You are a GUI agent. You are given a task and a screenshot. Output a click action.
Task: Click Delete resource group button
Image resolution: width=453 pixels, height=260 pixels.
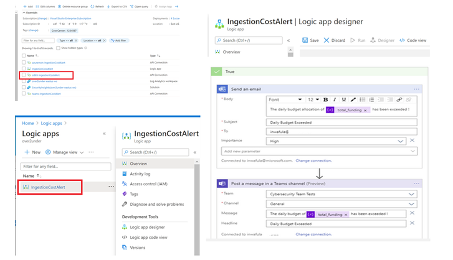73,6
